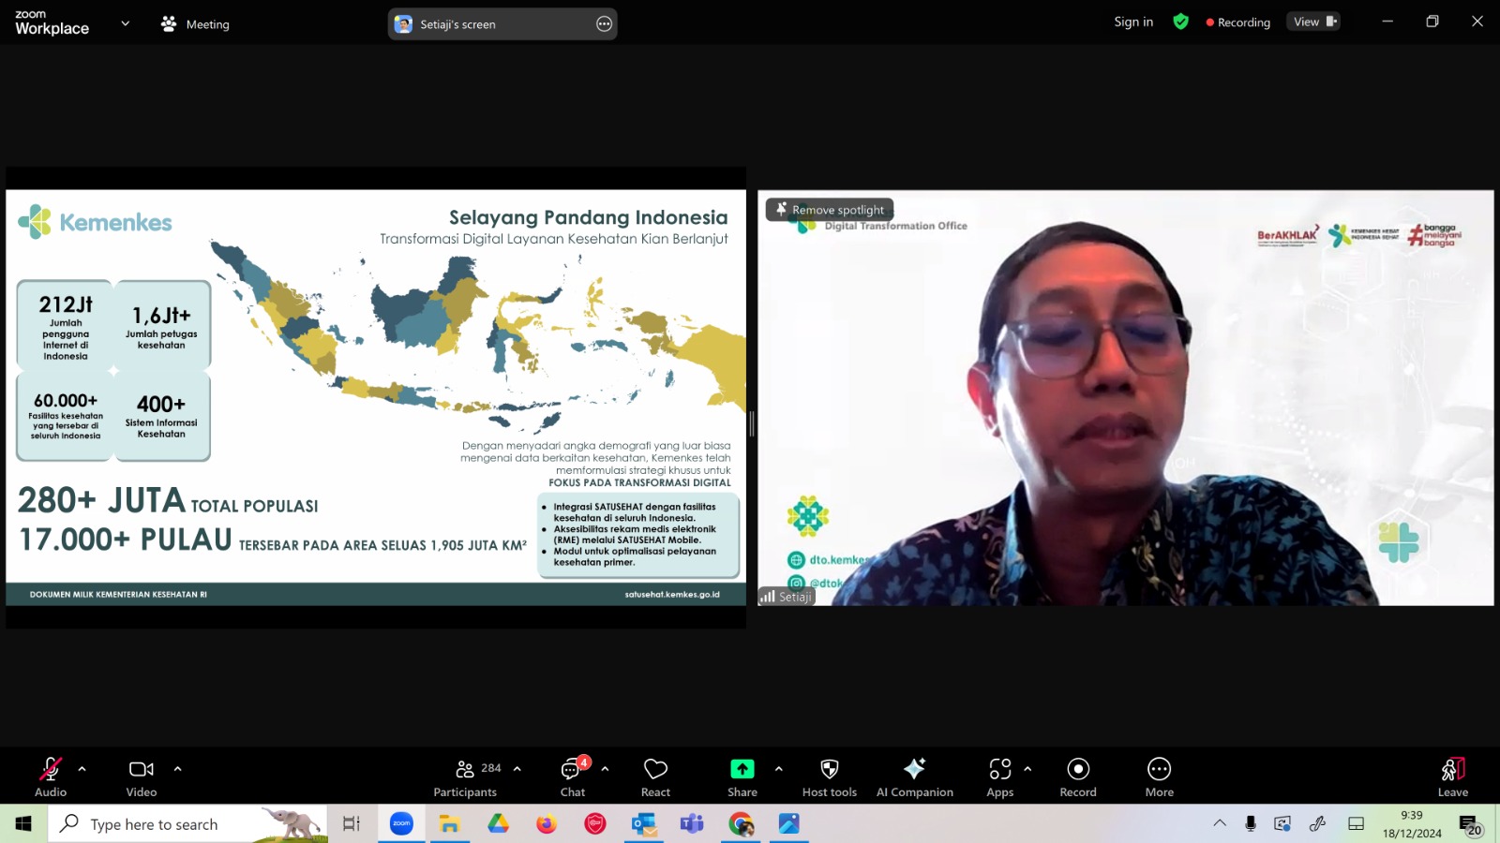This screenshot has width=1500, height=843.
Task: Start recording with Record button
Action: point(1078,777)
